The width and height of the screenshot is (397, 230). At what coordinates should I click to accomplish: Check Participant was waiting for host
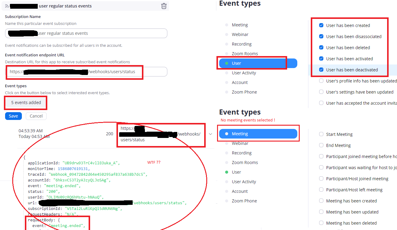point(321,168)
